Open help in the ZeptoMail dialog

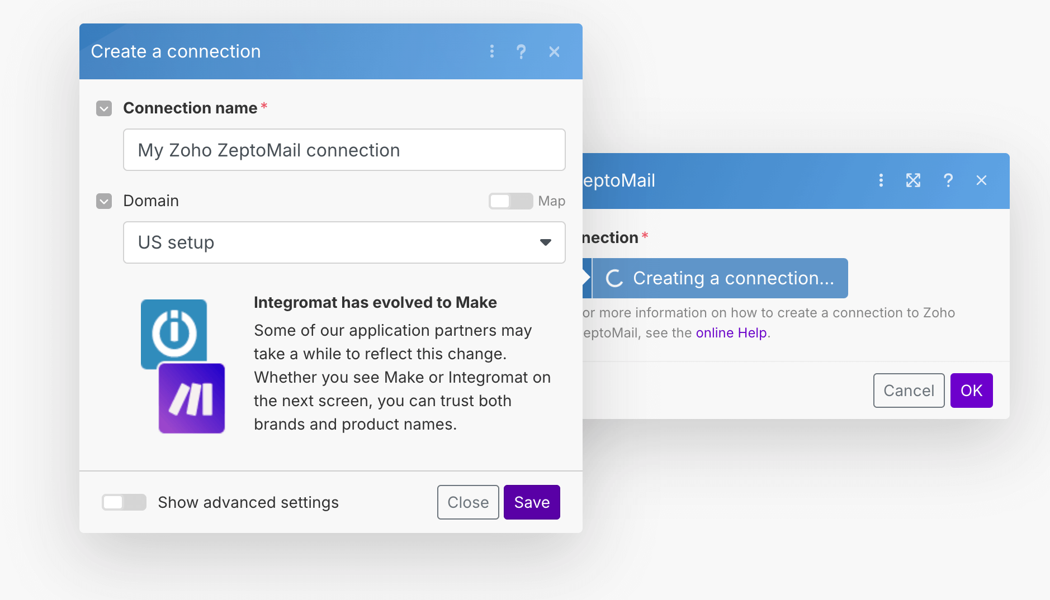pos(948,180)
